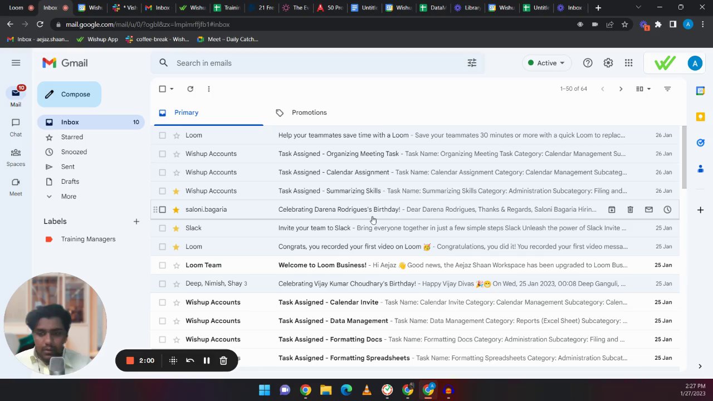Star the Data Management task email
The image size is (713, 401).
(x=176, y=321)
